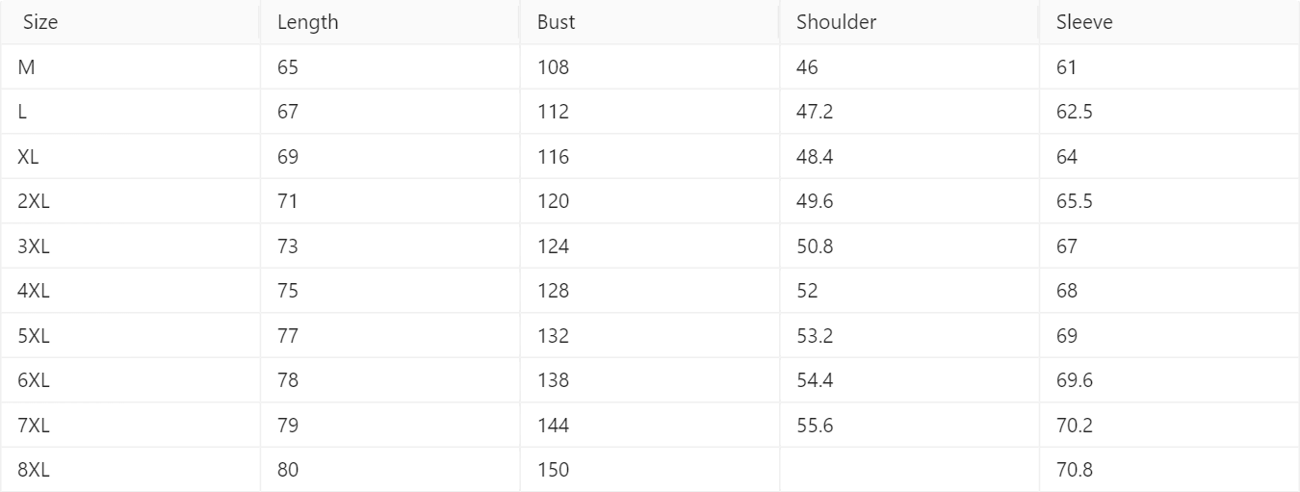This screenshot has height=492, width=1300.
Task: Click the Size column header
Action: pyautogui.click(x=130, y=22)
